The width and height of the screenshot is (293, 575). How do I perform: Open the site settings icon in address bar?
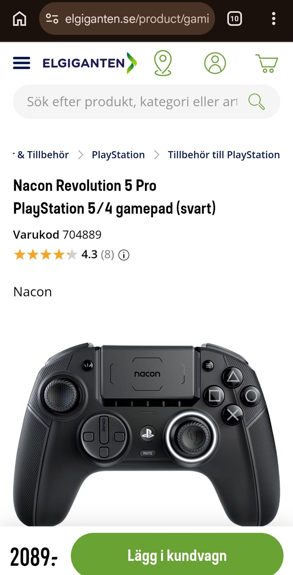52,19
